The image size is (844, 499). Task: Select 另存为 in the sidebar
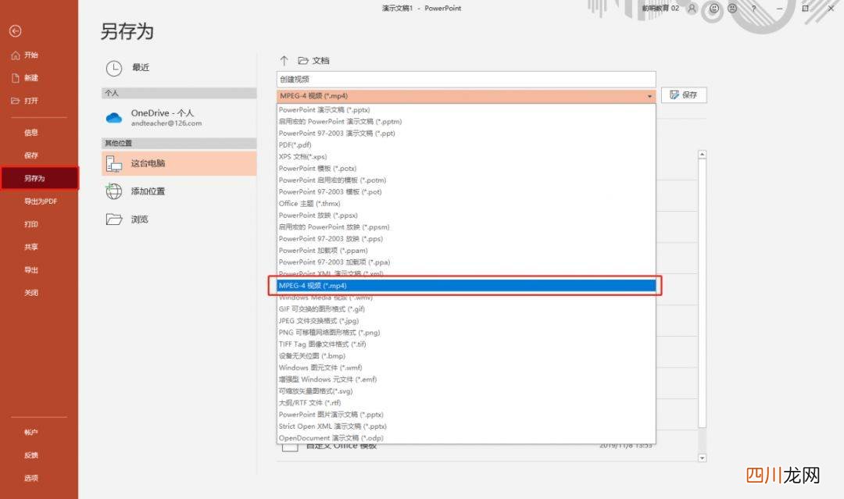(x=39, y=178)
